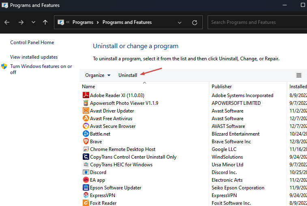Viewport: 307px width, 206px height.
Task: Select the CopyTrans HEIC icon
Action: point(86,165)
